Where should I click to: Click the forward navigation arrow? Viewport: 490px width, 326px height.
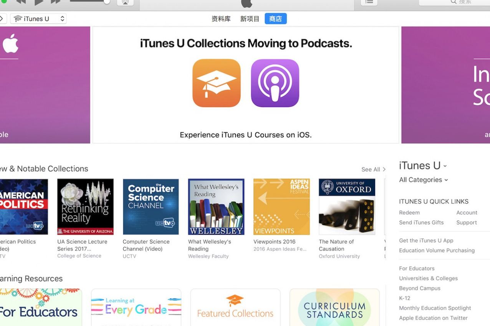[2, 19]
